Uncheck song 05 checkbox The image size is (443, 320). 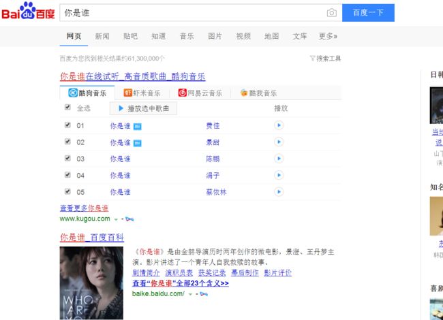tap(67, 191)
